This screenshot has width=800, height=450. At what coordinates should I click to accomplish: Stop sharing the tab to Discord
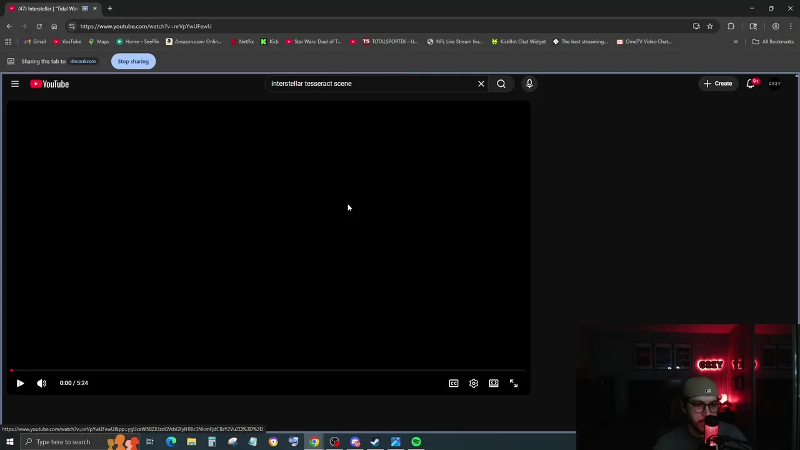coord(133,61)
